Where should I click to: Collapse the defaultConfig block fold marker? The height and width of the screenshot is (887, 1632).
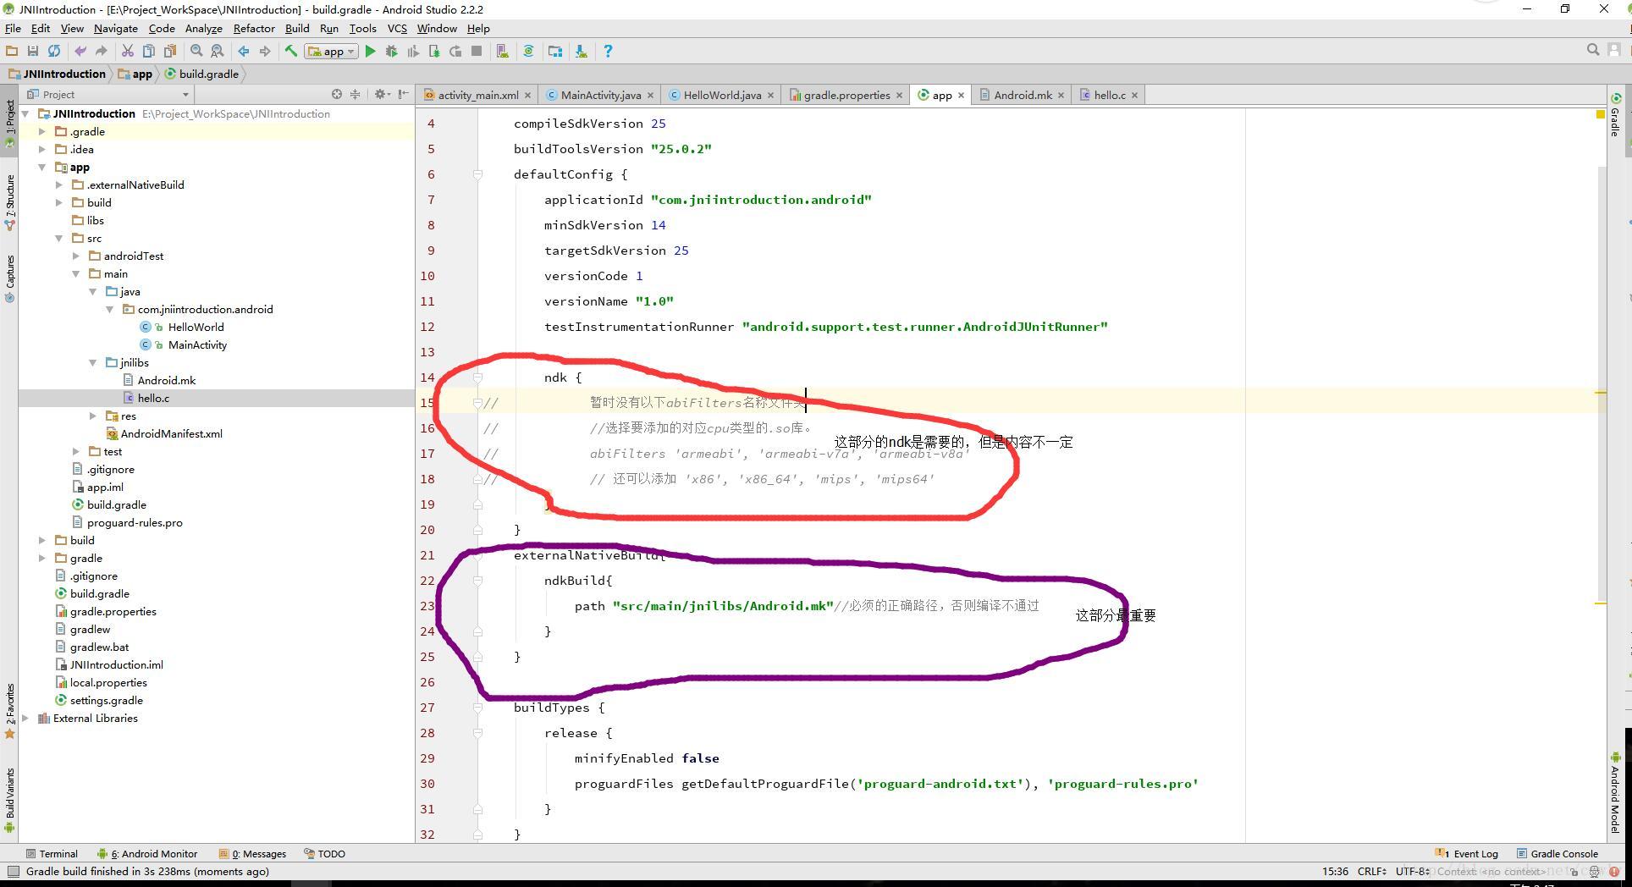coord(477,174)
